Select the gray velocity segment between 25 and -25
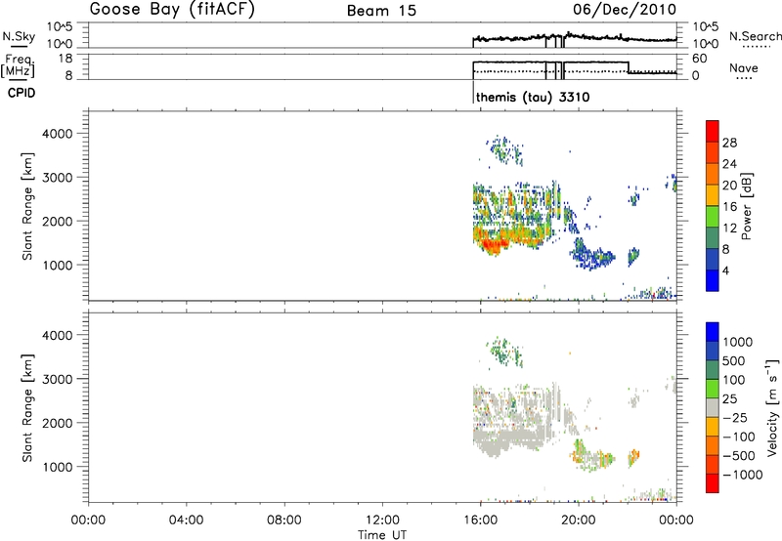 (713, 407)
